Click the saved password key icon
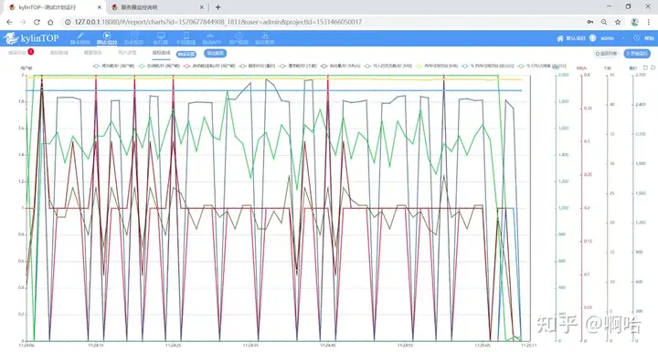658x352 pixels. [590, 22]
